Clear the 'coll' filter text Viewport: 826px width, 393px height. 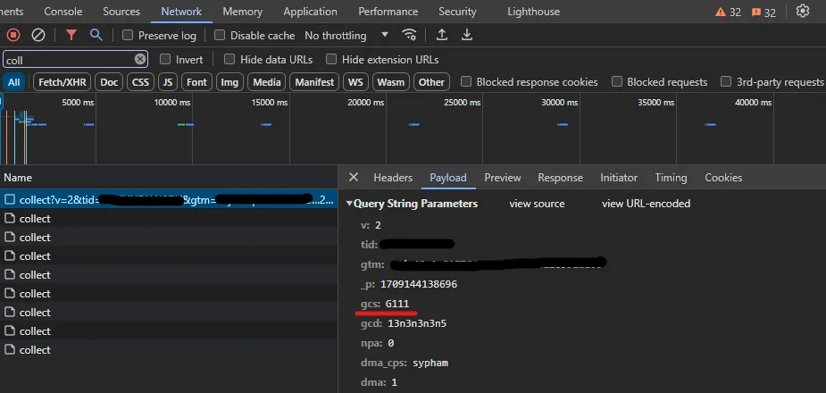(139, 59)
